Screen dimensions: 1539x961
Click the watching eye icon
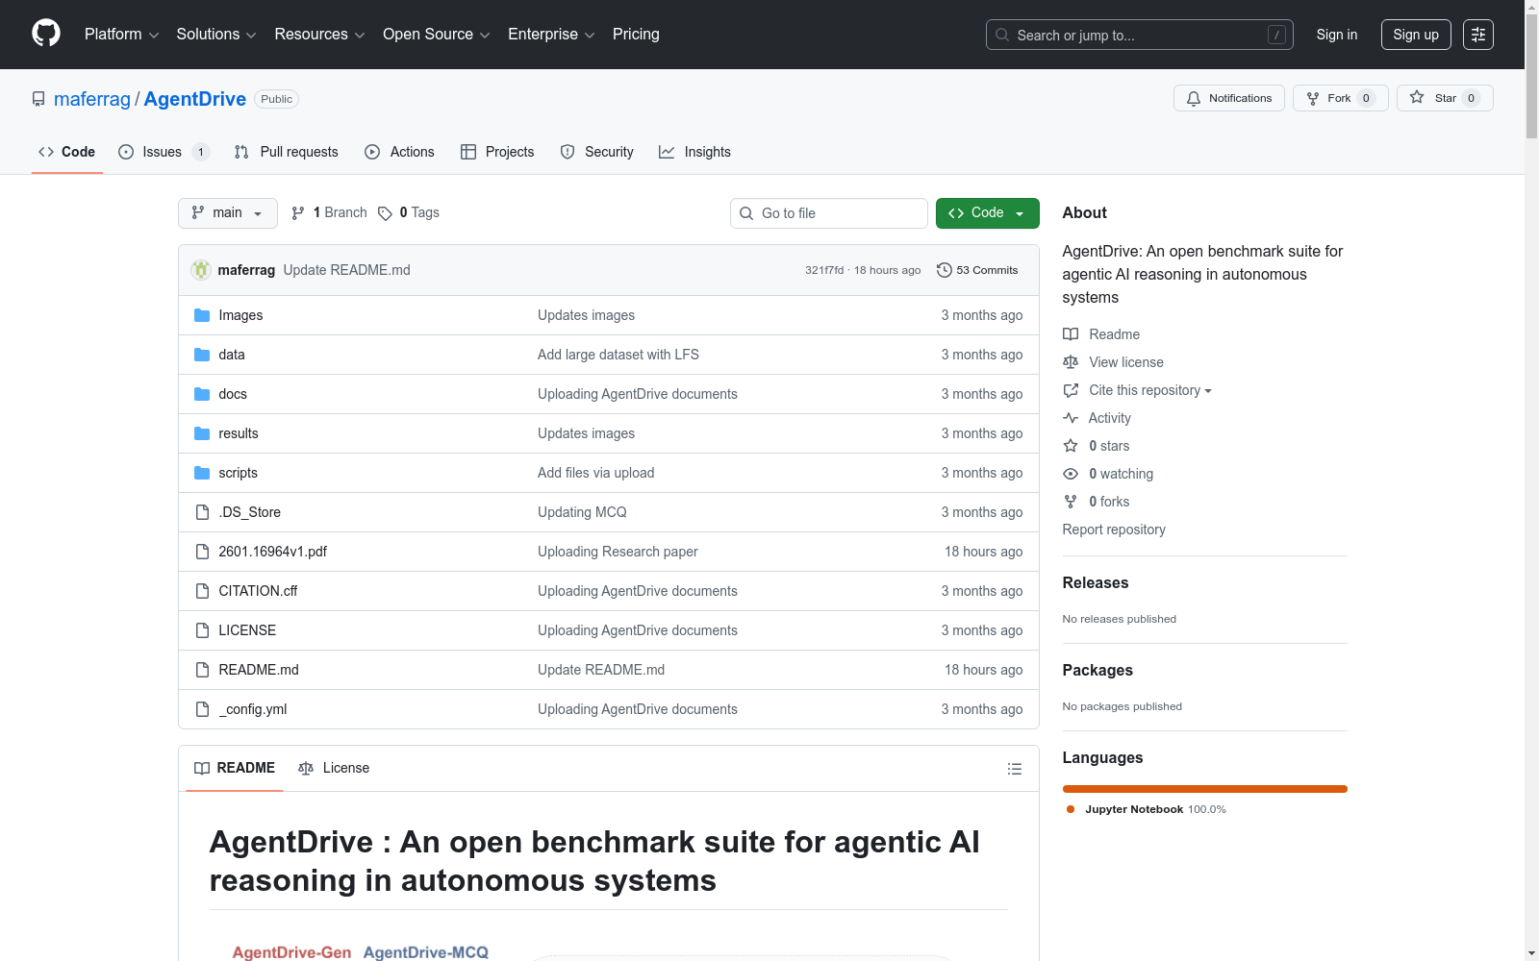tap(1071, 474)
